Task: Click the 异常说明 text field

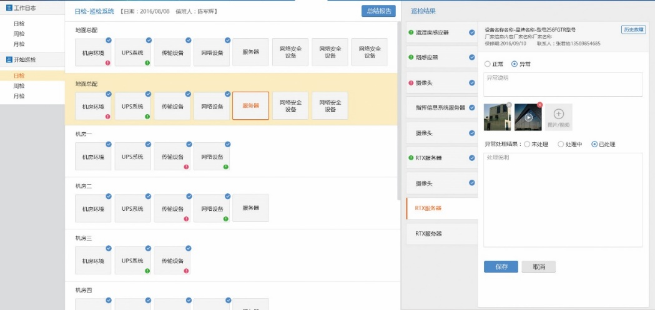Action: [563, 84]
